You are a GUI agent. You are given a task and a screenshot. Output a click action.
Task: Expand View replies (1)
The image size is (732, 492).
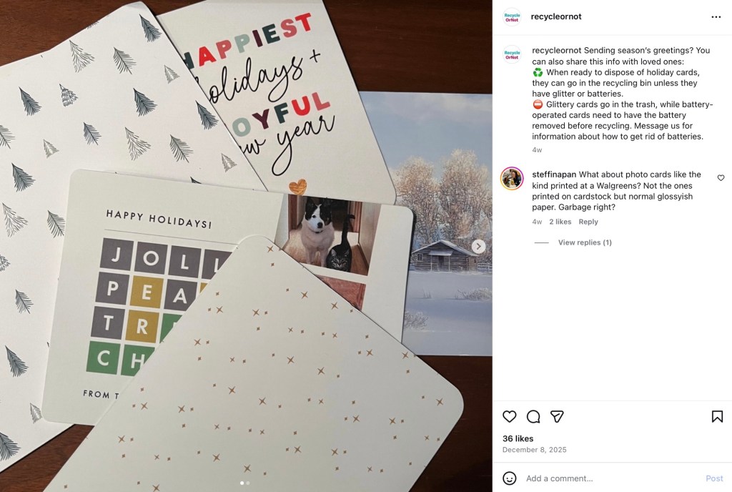pyautogui.click(x=585, y=242)
